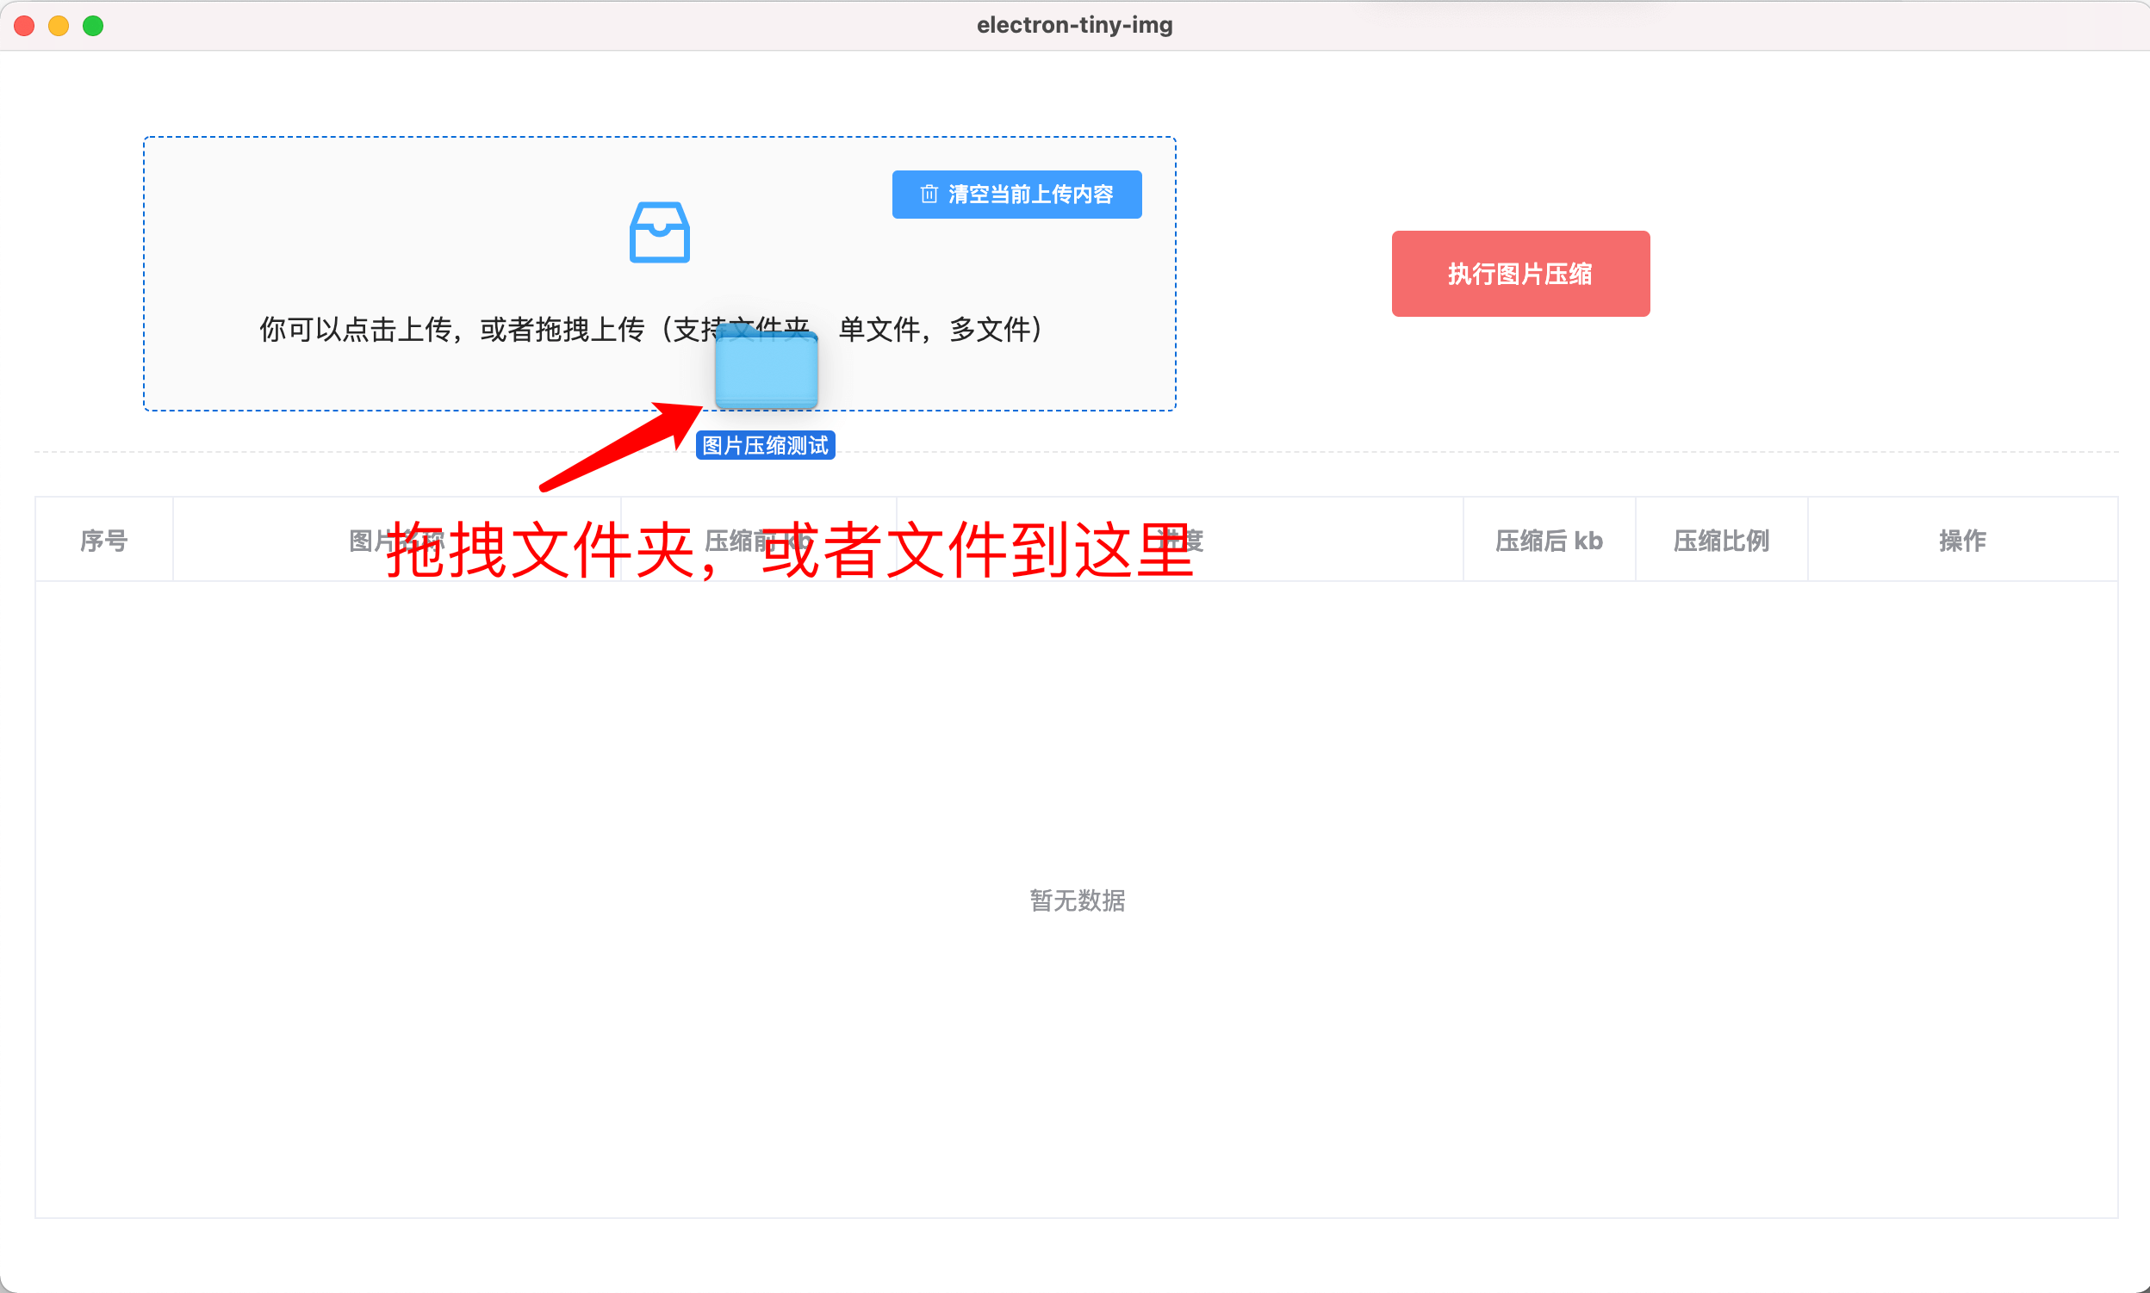2150x1293 pixels.
Task: Close the electron-tiny-img window
Action: (24, 26)
